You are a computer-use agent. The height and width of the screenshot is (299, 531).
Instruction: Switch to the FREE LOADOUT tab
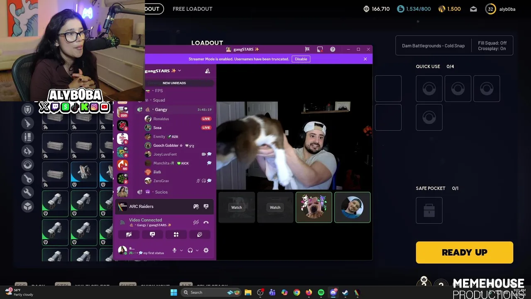[192, 9]
